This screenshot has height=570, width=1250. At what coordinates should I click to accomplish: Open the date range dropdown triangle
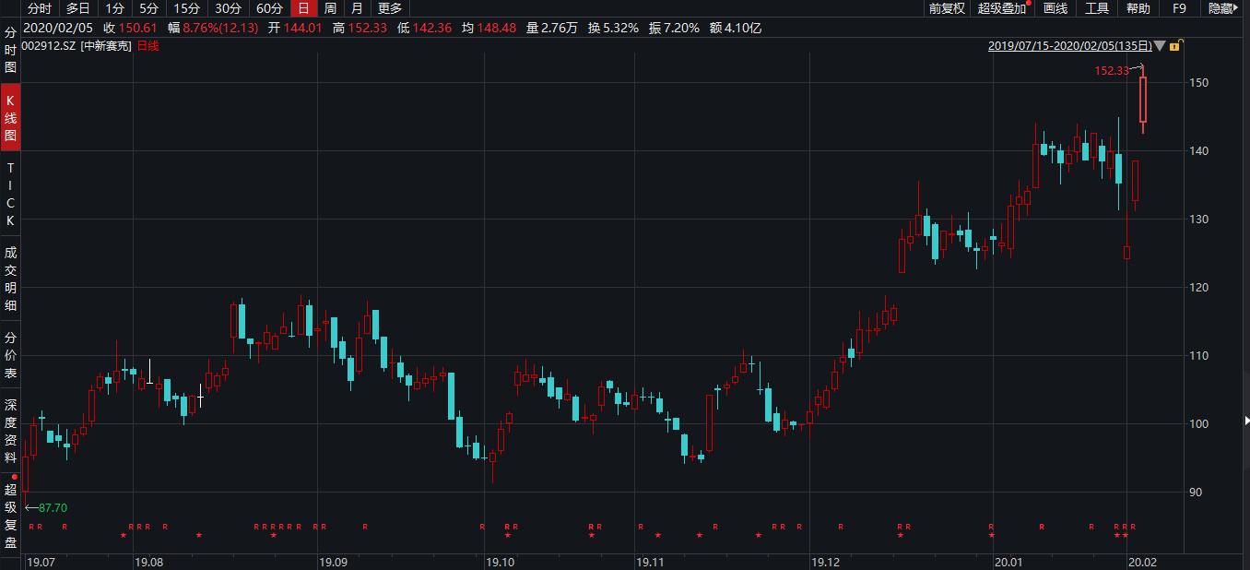click(x=1160, y=45)
